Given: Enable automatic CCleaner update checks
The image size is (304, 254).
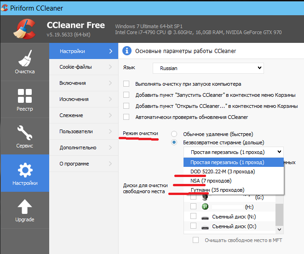Looking at the screenshot, I should pyautogui.click(x=126, y=117).
